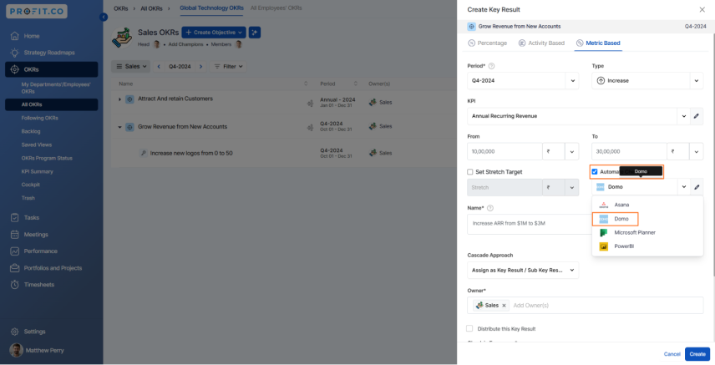The height and width of the screenshot is (365, 715).
Task: Click the Settings gear icon
Action: pos(14,332)
